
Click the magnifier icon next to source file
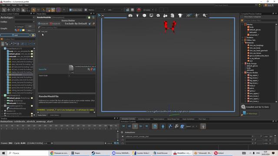click(x=89, y=69)
